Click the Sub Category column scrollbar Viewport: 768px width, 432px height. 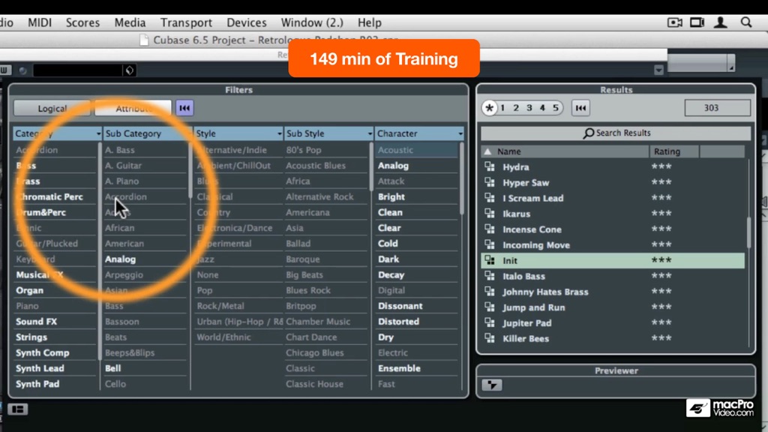point(190,170)
